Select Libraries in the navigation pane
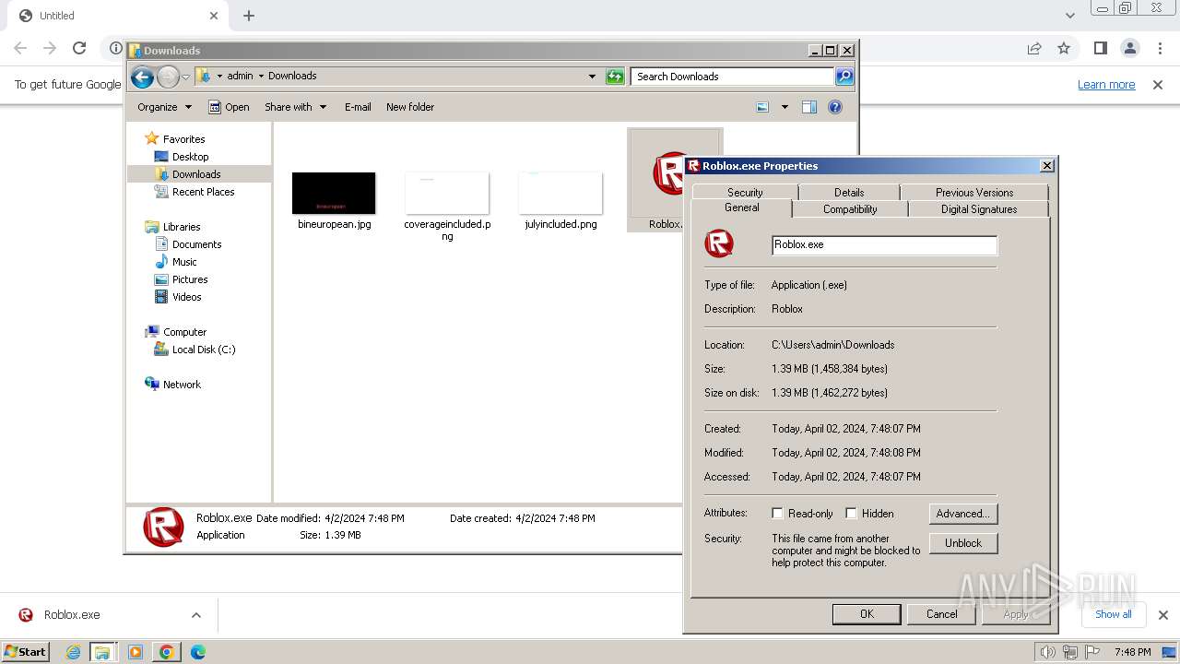Screen dimensions: 1180x664 [x=172, y=227]
